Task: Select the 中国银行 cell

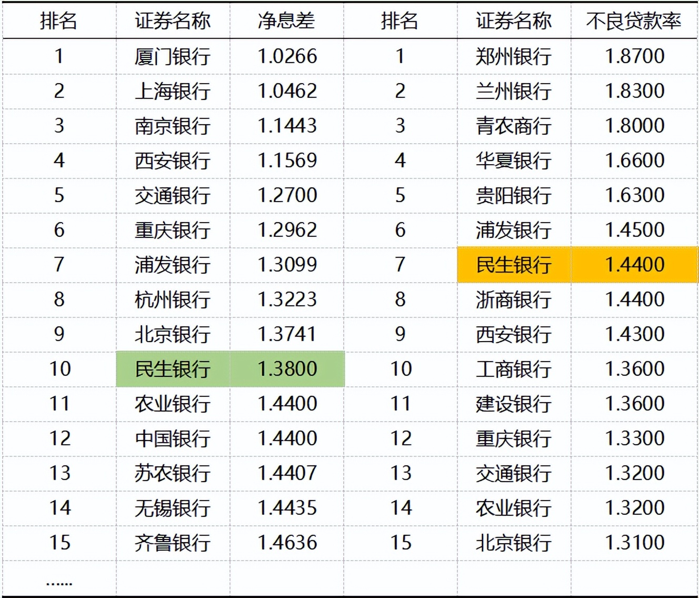Action: tap(173, 438)
